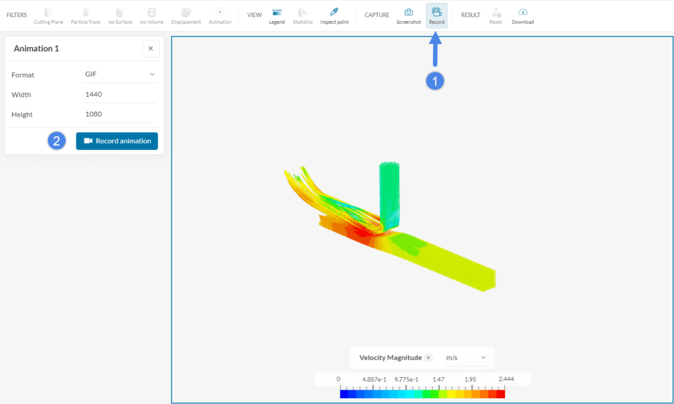
Task: Open the Inspect point tool
Action: (x=334, y=14)
